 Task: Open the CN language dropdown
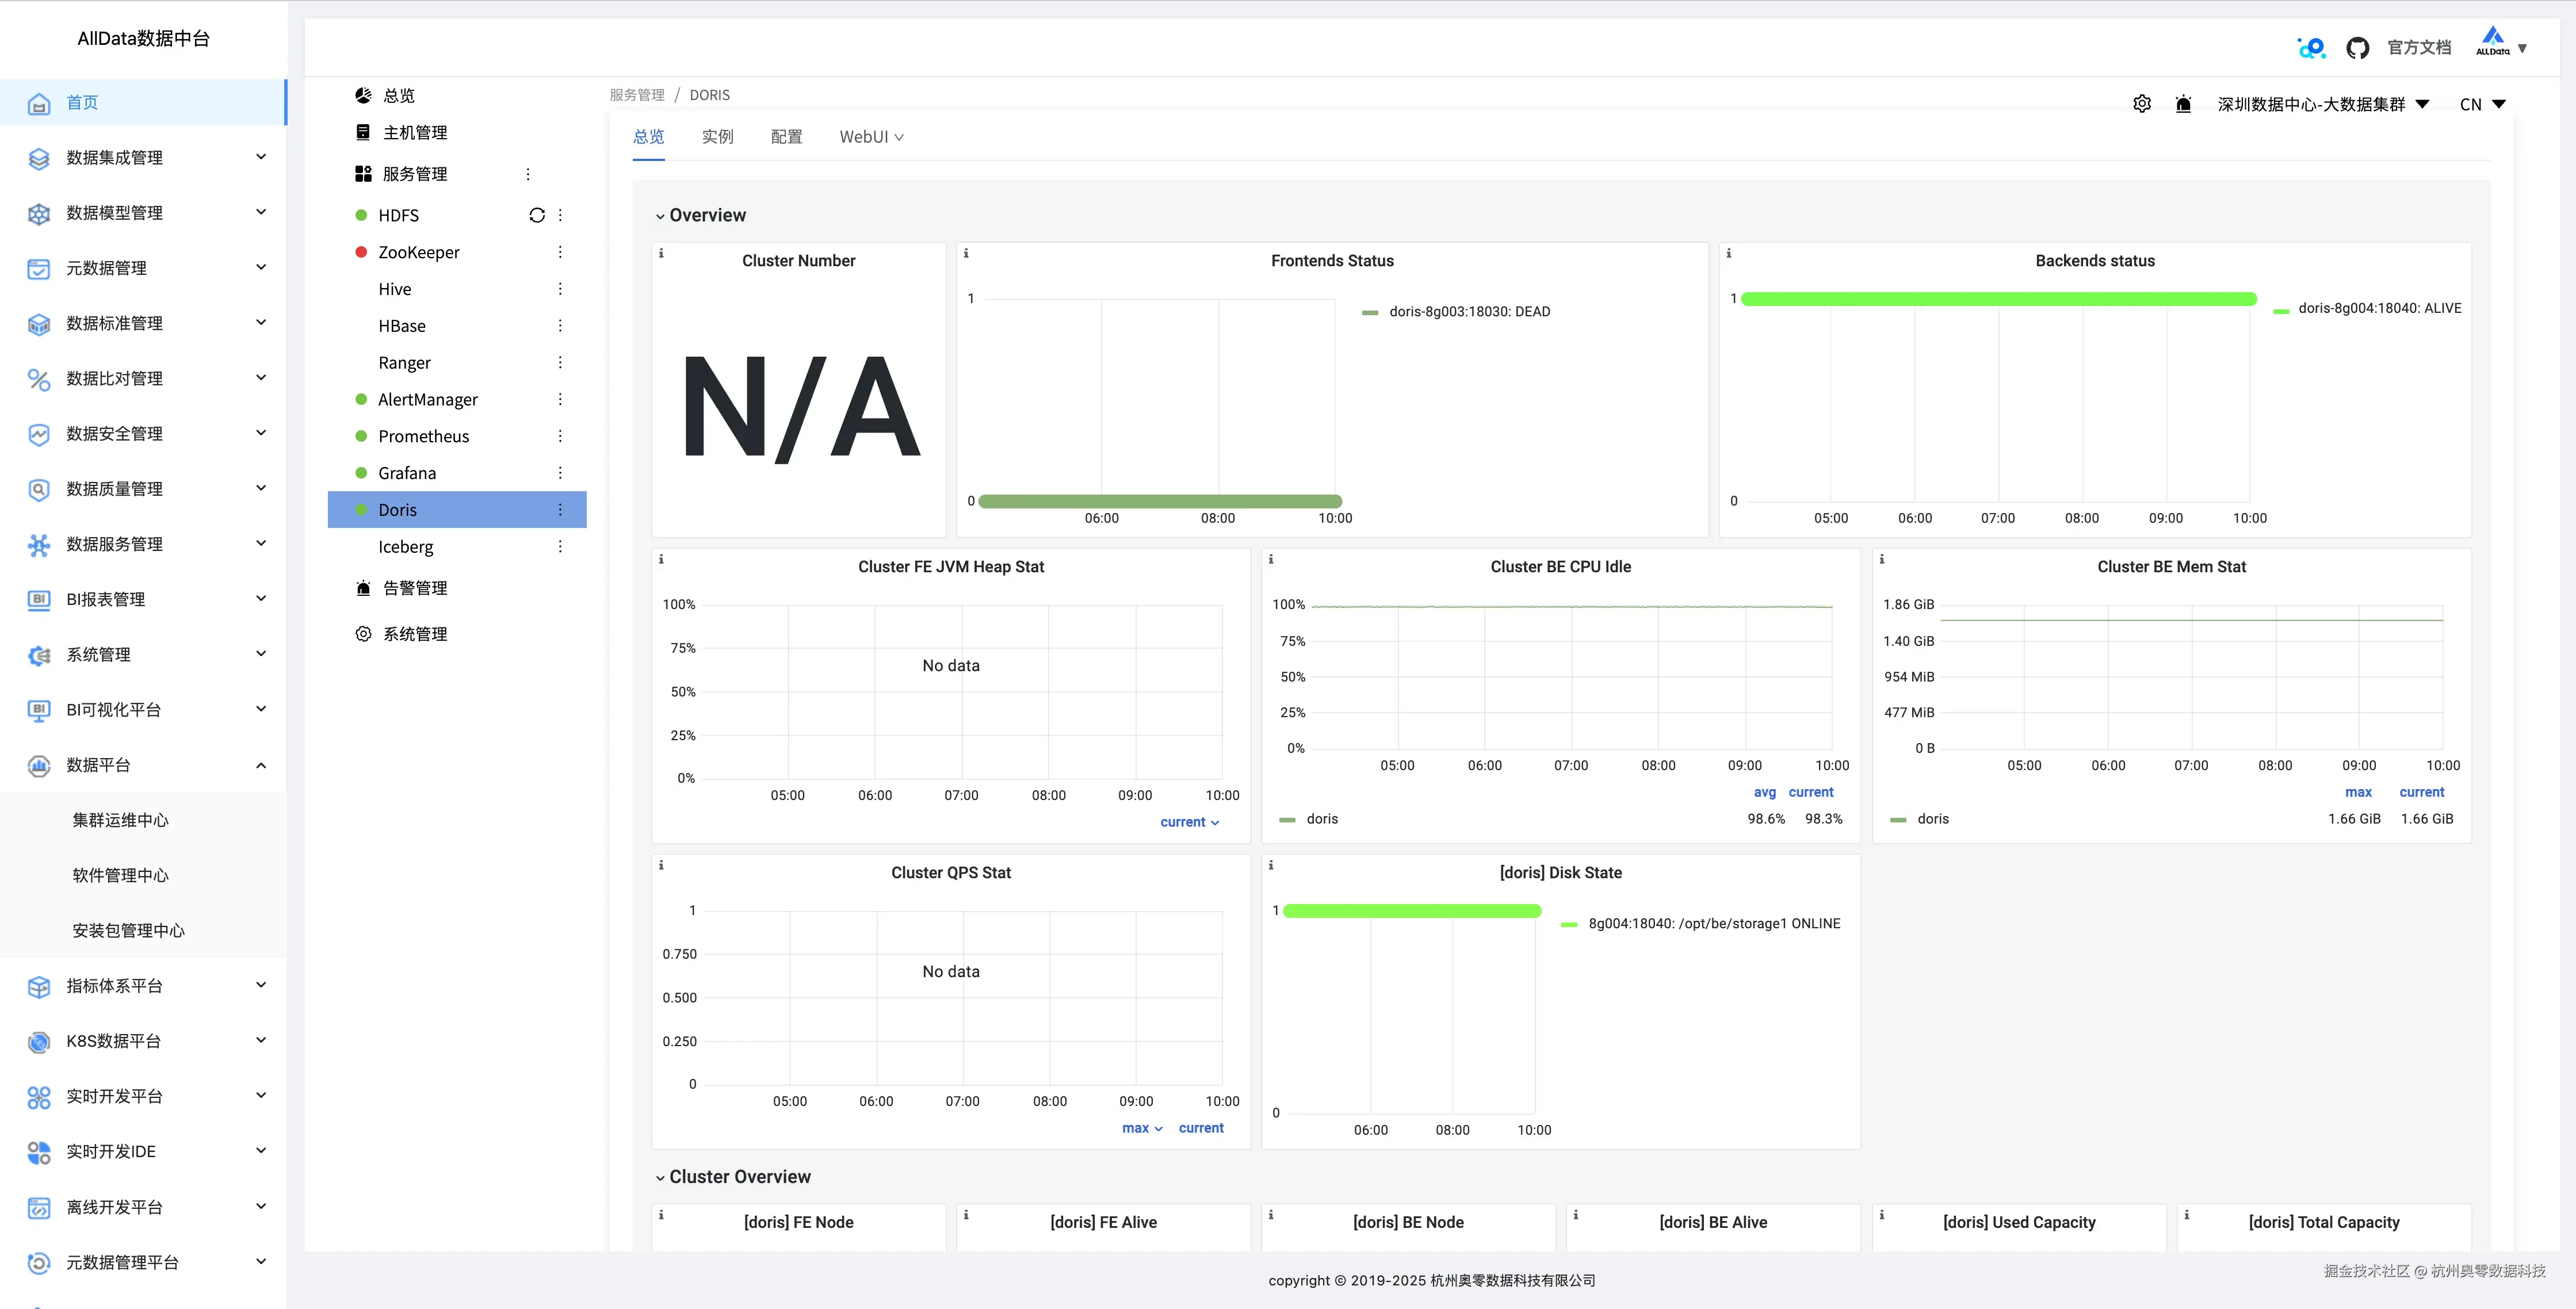click(2481, 104)
